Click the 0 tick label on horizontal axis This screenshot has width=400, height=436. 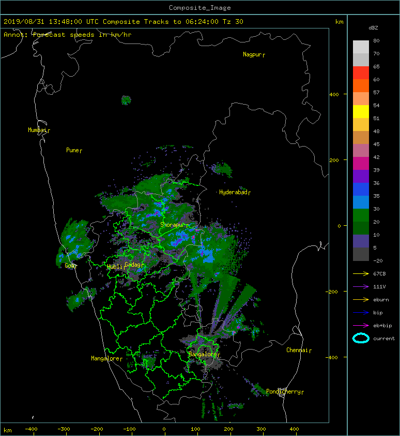click(164, 429)
